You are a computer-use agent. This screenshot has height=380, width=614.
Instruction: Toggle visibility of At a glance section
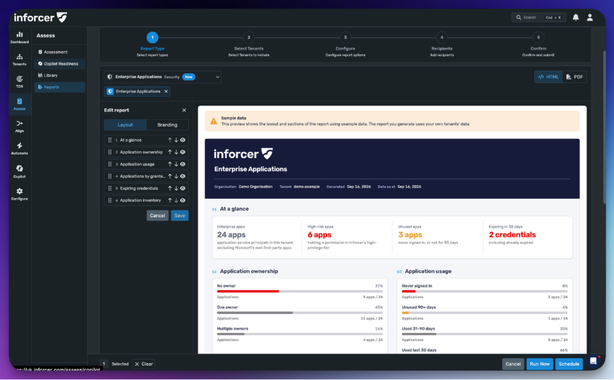pos(183,140)
